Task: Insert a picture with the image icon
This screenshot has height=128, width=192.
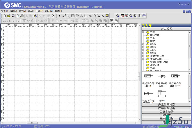Action: click(107, 16)
